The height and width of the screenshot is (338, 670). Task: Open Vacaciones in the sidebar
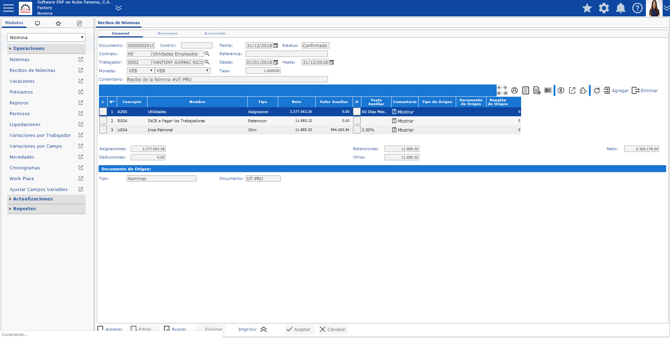pos(22,81)
